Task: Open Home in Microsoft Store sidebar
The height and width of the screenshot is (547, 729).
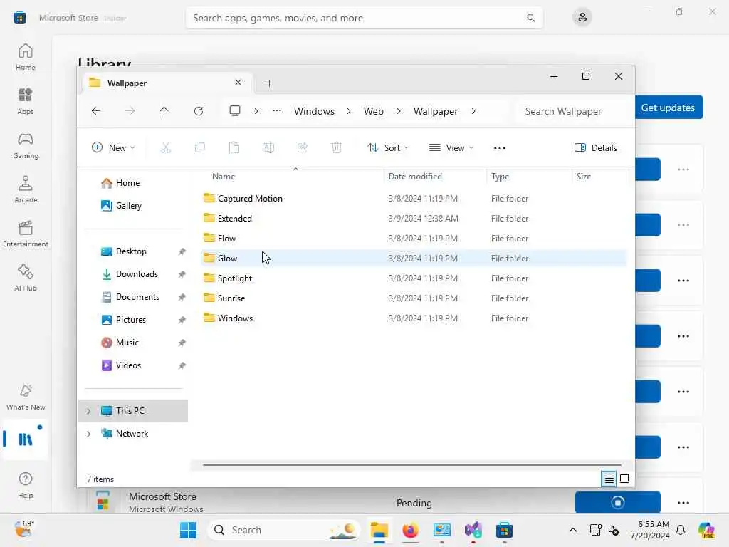Action: [x=25, y=57]
